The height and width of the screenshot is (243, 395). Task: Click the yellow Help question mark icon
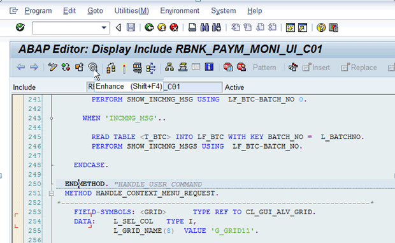(321, 27)
